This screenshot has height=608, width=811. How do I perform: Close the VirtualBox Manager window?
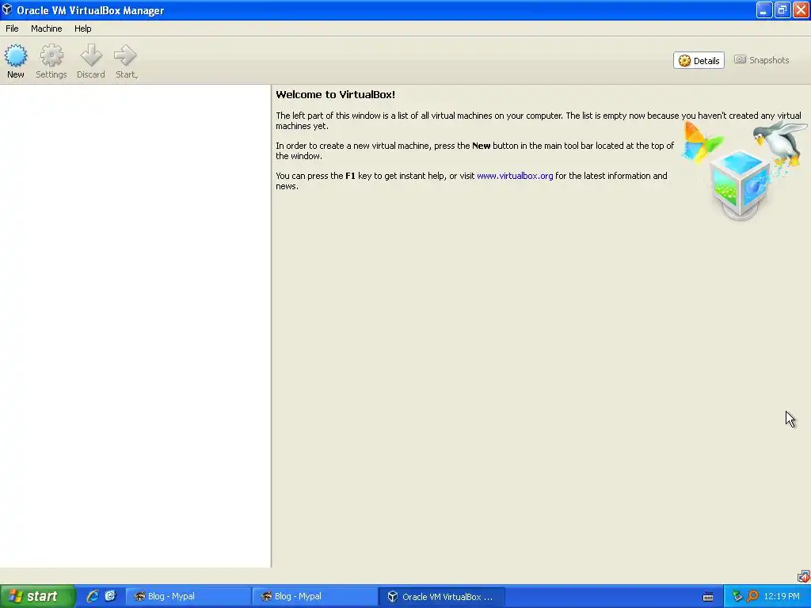[801, 9]
